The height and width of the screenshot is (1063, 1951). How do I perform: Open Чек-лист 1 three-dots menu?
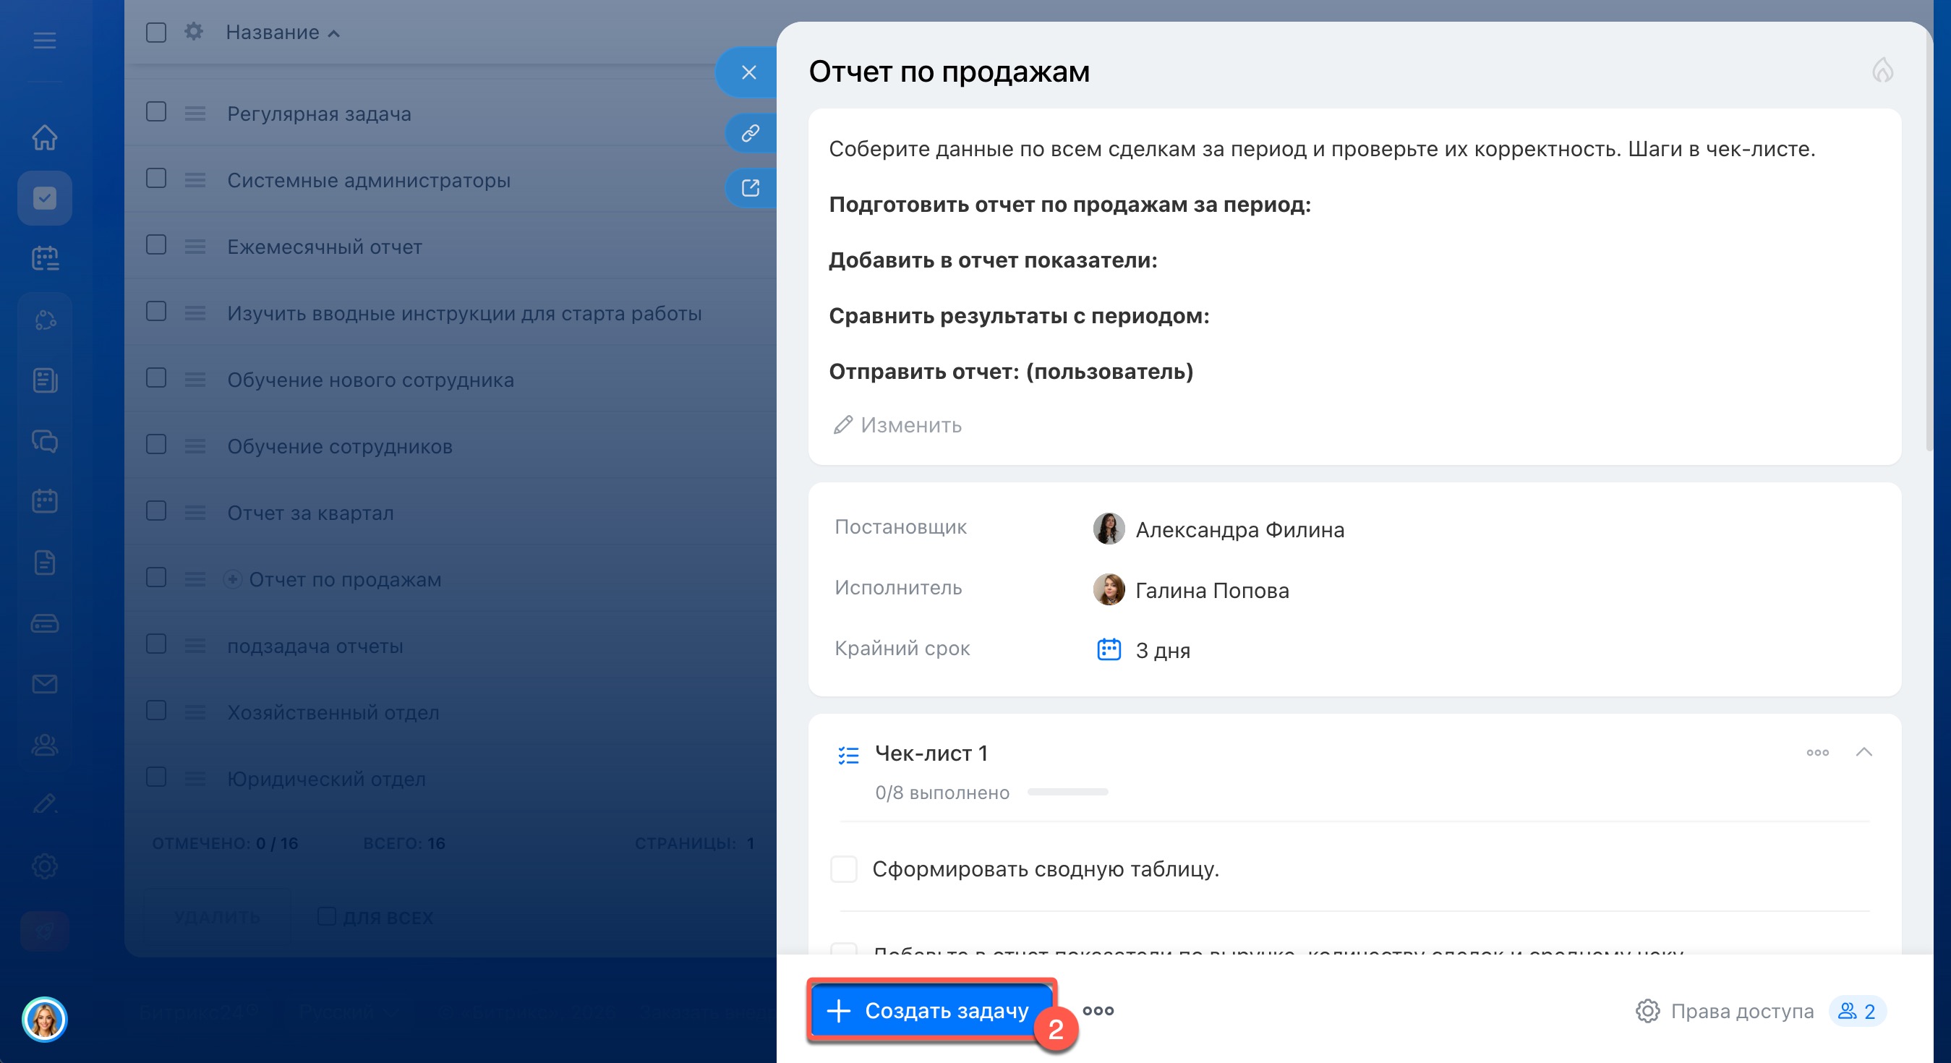[x=1817, y=752]
